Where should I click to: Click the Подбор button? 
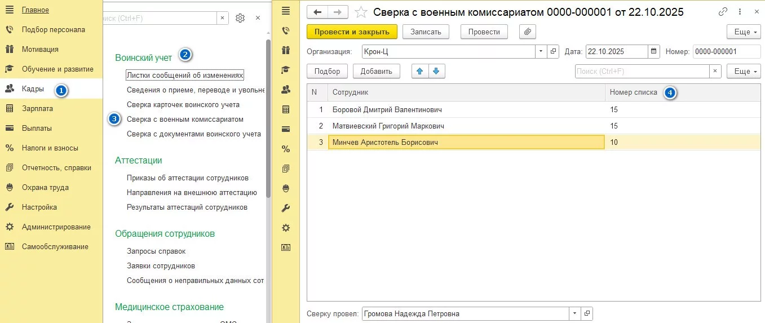point(327,71)
